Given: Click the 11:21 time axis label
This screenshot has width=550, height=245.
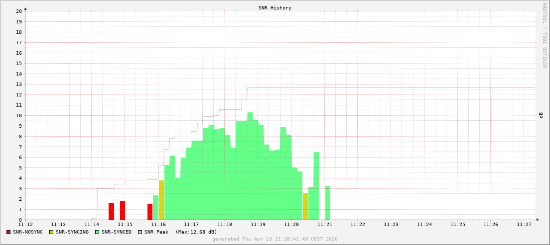Looking at the screenshot, I should pyautogui.click(x=324, y=224).
